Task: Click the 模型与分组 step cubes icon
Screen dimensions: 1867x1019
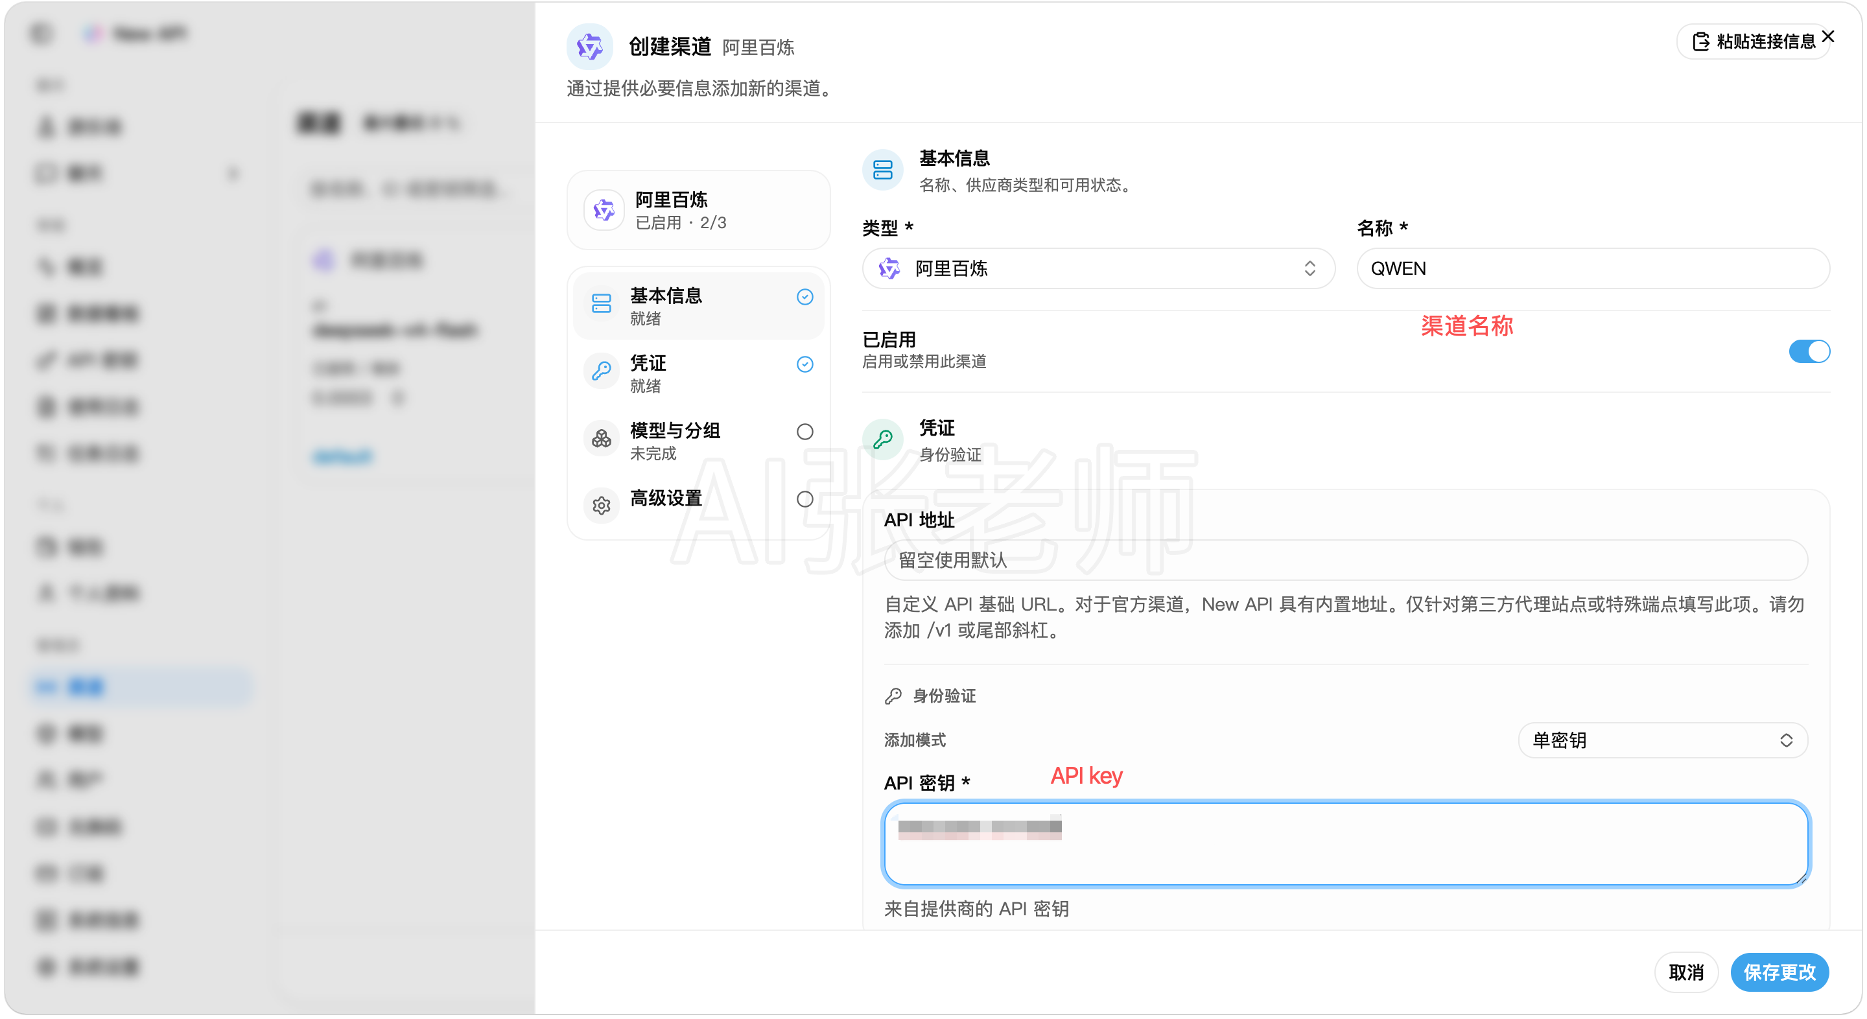Action: point(602,438)
